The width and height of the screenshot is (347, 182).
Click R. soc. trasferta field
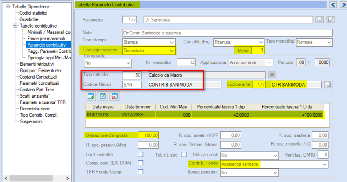(x=320, y=135)
